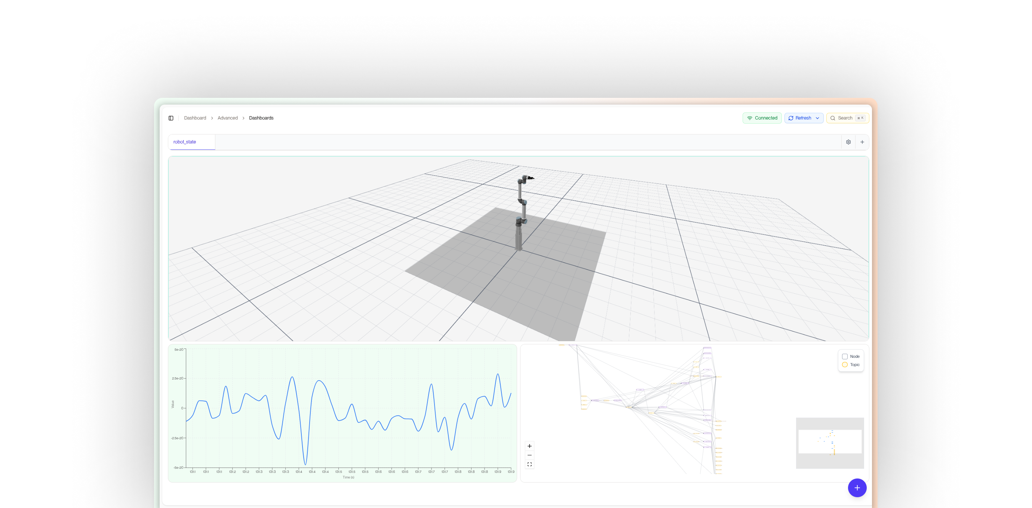Screen dimensions: 1032x508
Task: Click the Topic legend circle marker
Action: coord(845,365)
